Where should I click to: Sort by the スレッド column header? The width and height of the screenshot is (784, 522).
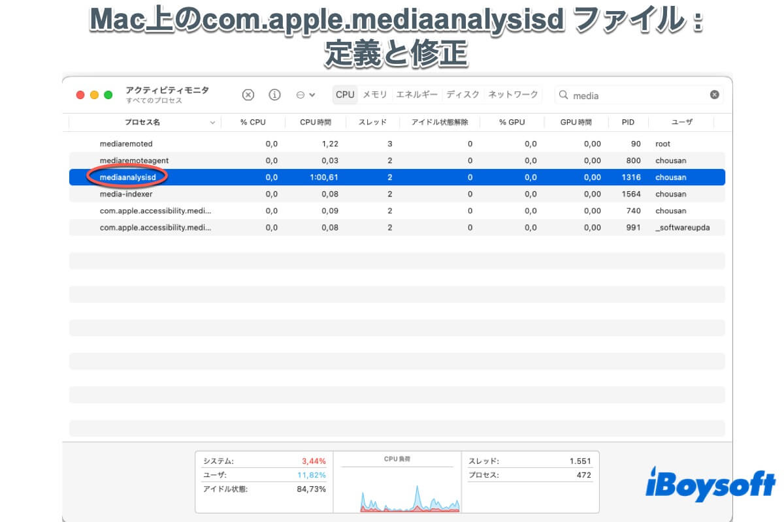tap(373, 122)
